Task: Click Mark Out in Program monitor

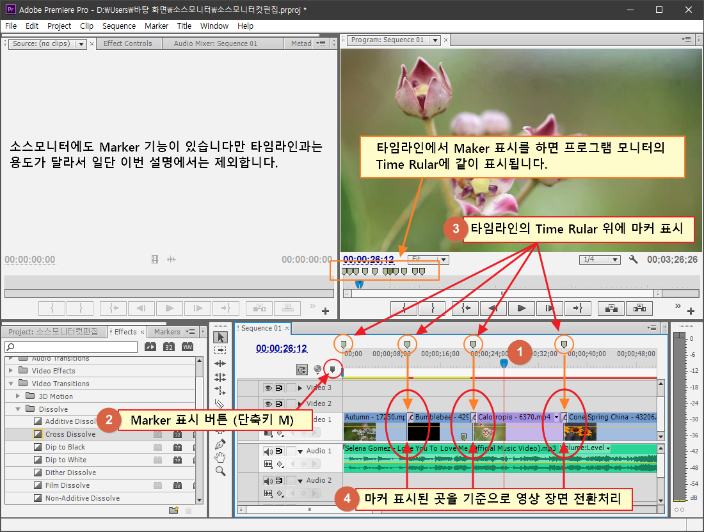Action: (433, 308)
